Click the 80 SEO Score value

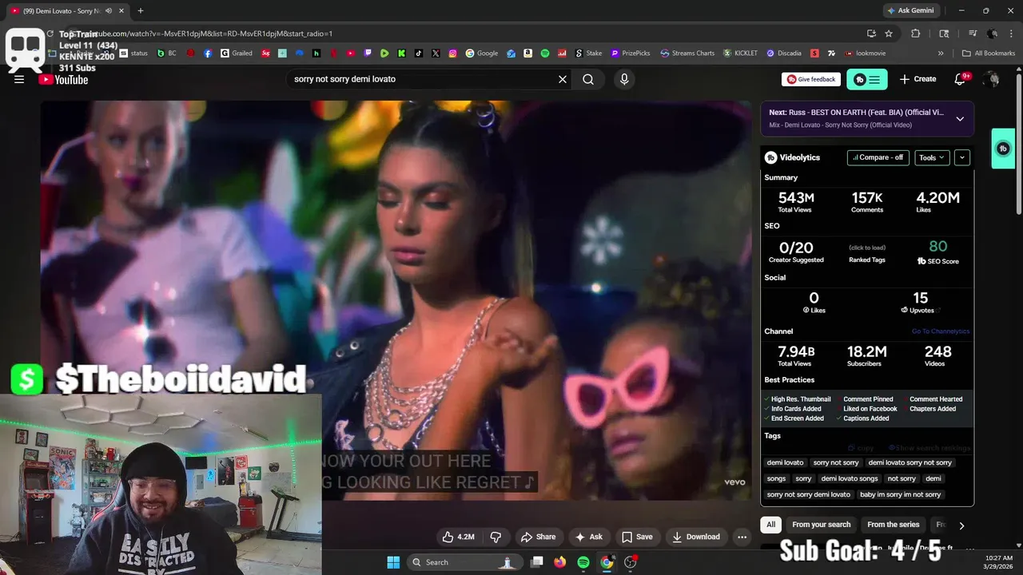[x=937, y=247]
